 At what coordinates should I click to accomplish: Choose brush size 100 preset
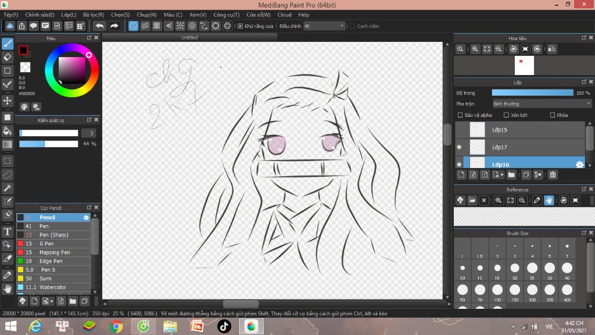[497, 292]
